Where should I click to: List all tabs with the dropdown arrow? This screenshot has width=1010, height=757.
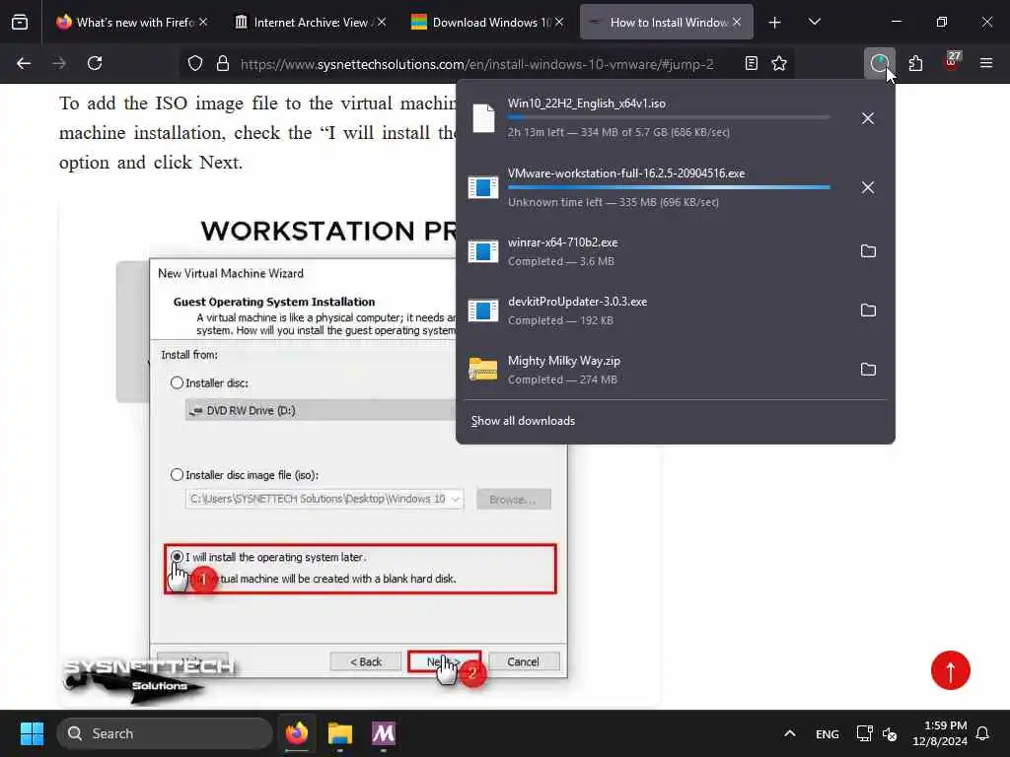tap(814, 23)
